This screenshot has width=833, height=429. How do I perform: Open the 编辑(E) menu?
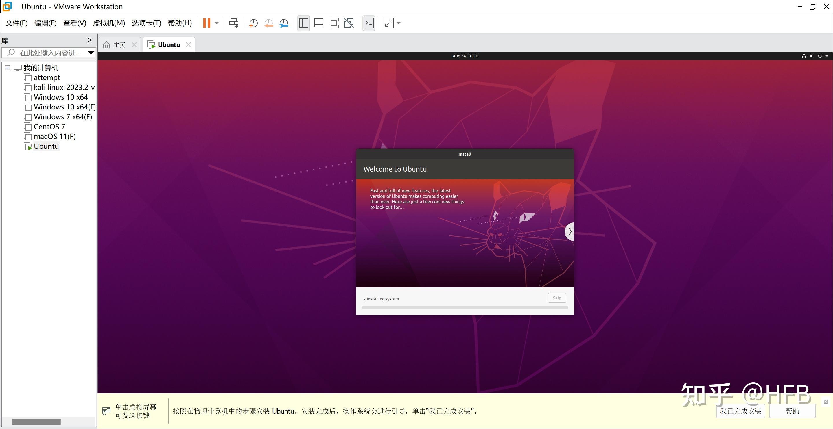coord(45,23)
